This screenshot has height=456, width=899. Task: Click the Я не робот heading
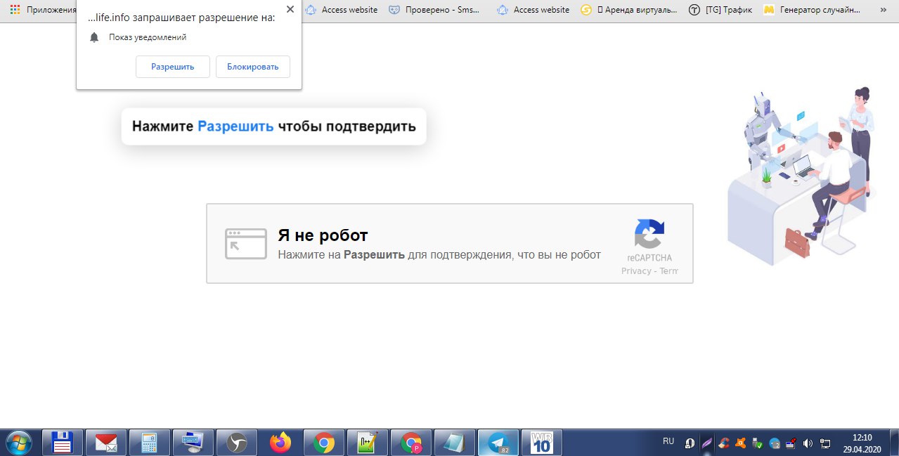click(x=323, y=235)
